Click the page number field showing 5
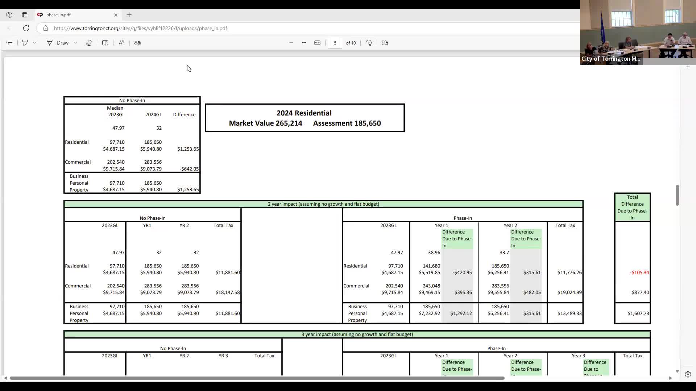The width and height of the screenshot is (696, 391). 335,43
